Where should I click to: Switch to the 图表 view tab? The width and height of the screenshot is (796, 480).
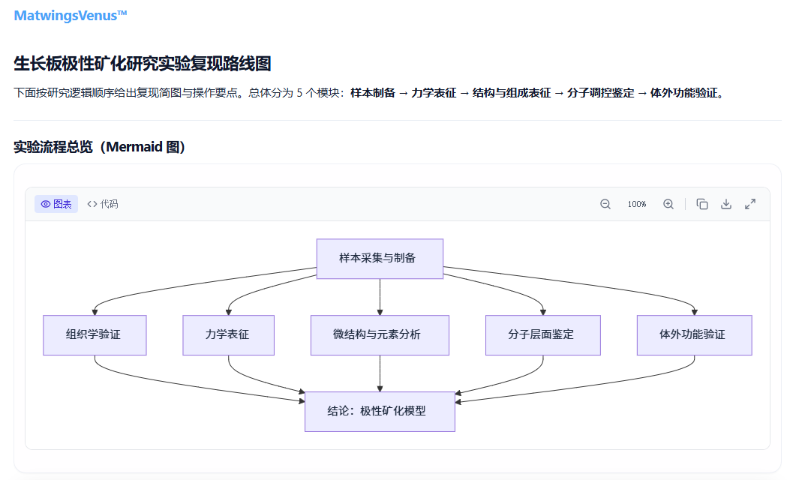[x=56, y=204]
